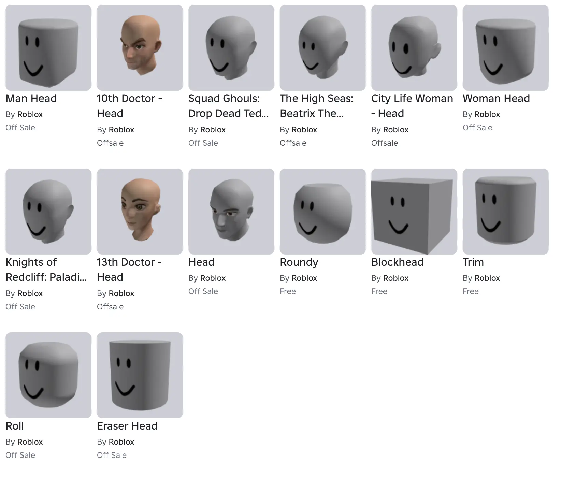561x477 pixels.
Task: Click Off Sale label under Head
Action: pyautogui.click(x=203, y=291)
